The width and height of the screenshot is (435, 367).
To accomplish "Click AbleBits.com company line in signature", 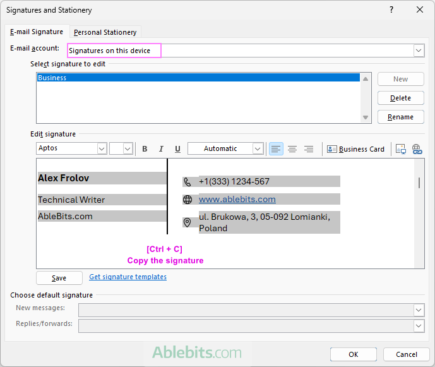I will tap(65, 216).
